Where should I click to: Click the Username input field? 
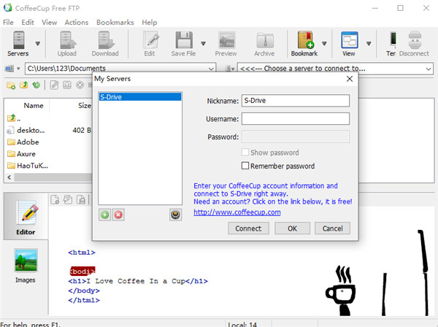[295, 119]
